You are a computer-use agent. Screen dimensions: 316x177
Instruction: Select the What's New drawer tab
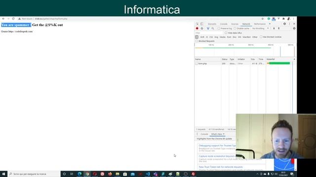pyautogui.click(x=217, y=134)
